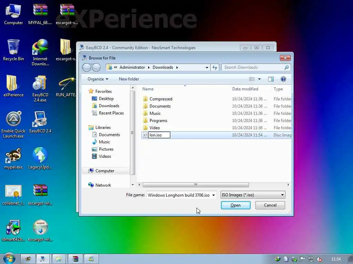Open the recent pages dropdown beside nav buttons
Image resolution: width=353 pixels, height=264 pixels.
103,67
